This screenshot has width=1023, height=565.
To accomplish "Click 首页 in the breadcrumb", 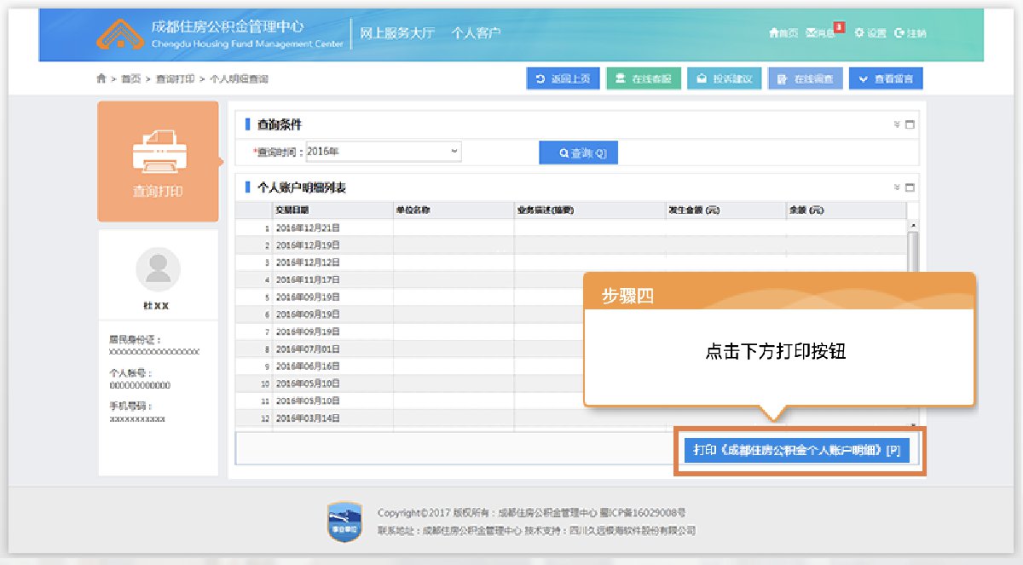I will point(130,78).
